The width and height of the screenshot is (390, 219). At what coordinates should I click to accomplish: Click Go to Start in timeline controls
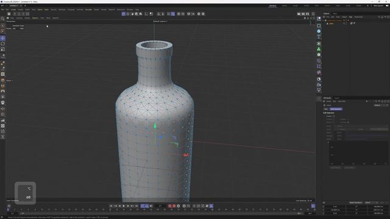(x=111, y=206)
